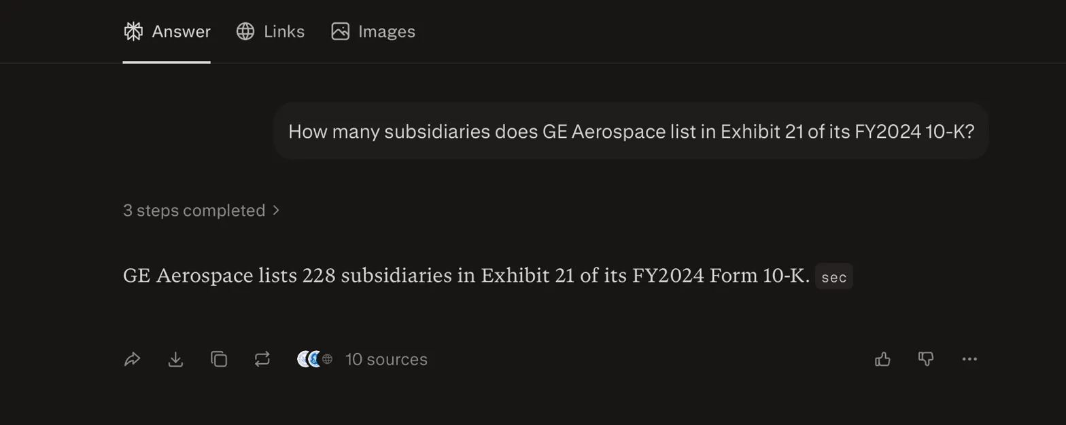The image size is (1066, 425).
Task: Click the SEC seal source favicon
Action: tap(302, 359)
